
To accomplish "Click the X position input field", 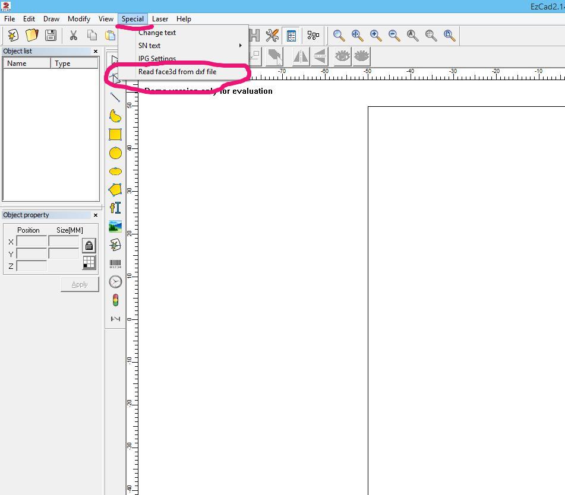I will point(31,242).
